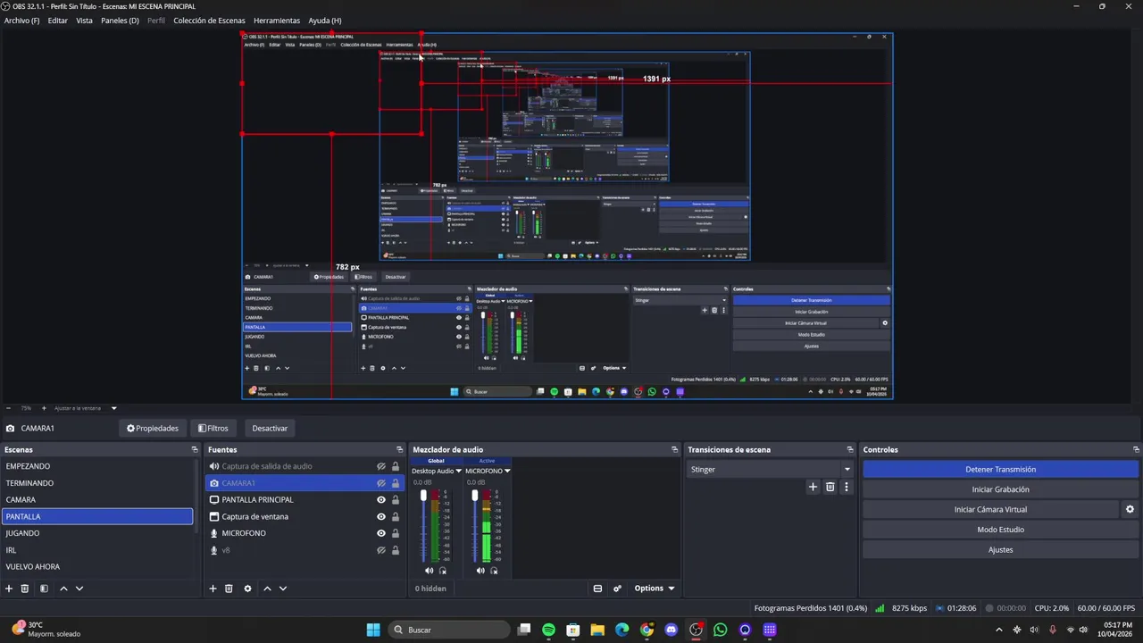The image size is (1143, 643).
Task: Undock the Mezclador de audio panel
Action: click(x=675, y=450)
